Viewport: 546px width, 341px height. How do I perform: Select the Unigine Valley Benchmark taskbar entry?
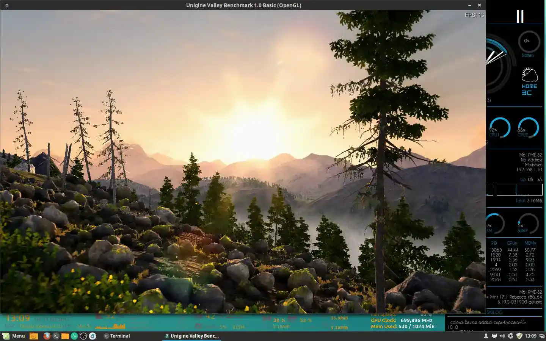191,336
